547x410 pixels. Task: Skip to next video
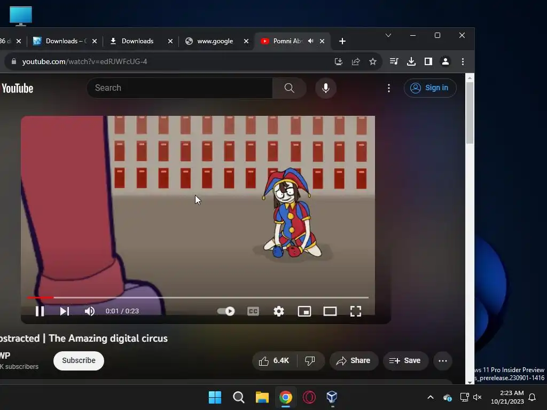click(64, 311)
